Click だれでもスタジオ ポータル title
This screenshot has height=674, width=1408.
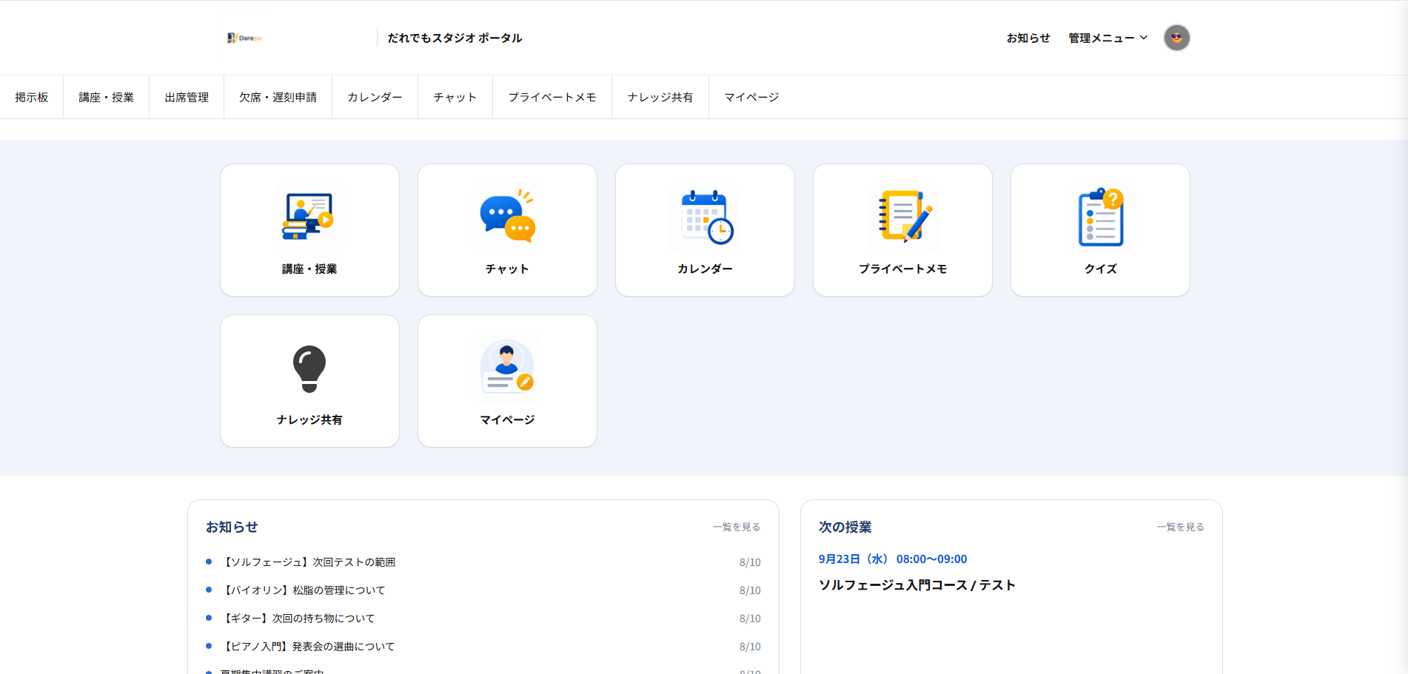[455, 38]
